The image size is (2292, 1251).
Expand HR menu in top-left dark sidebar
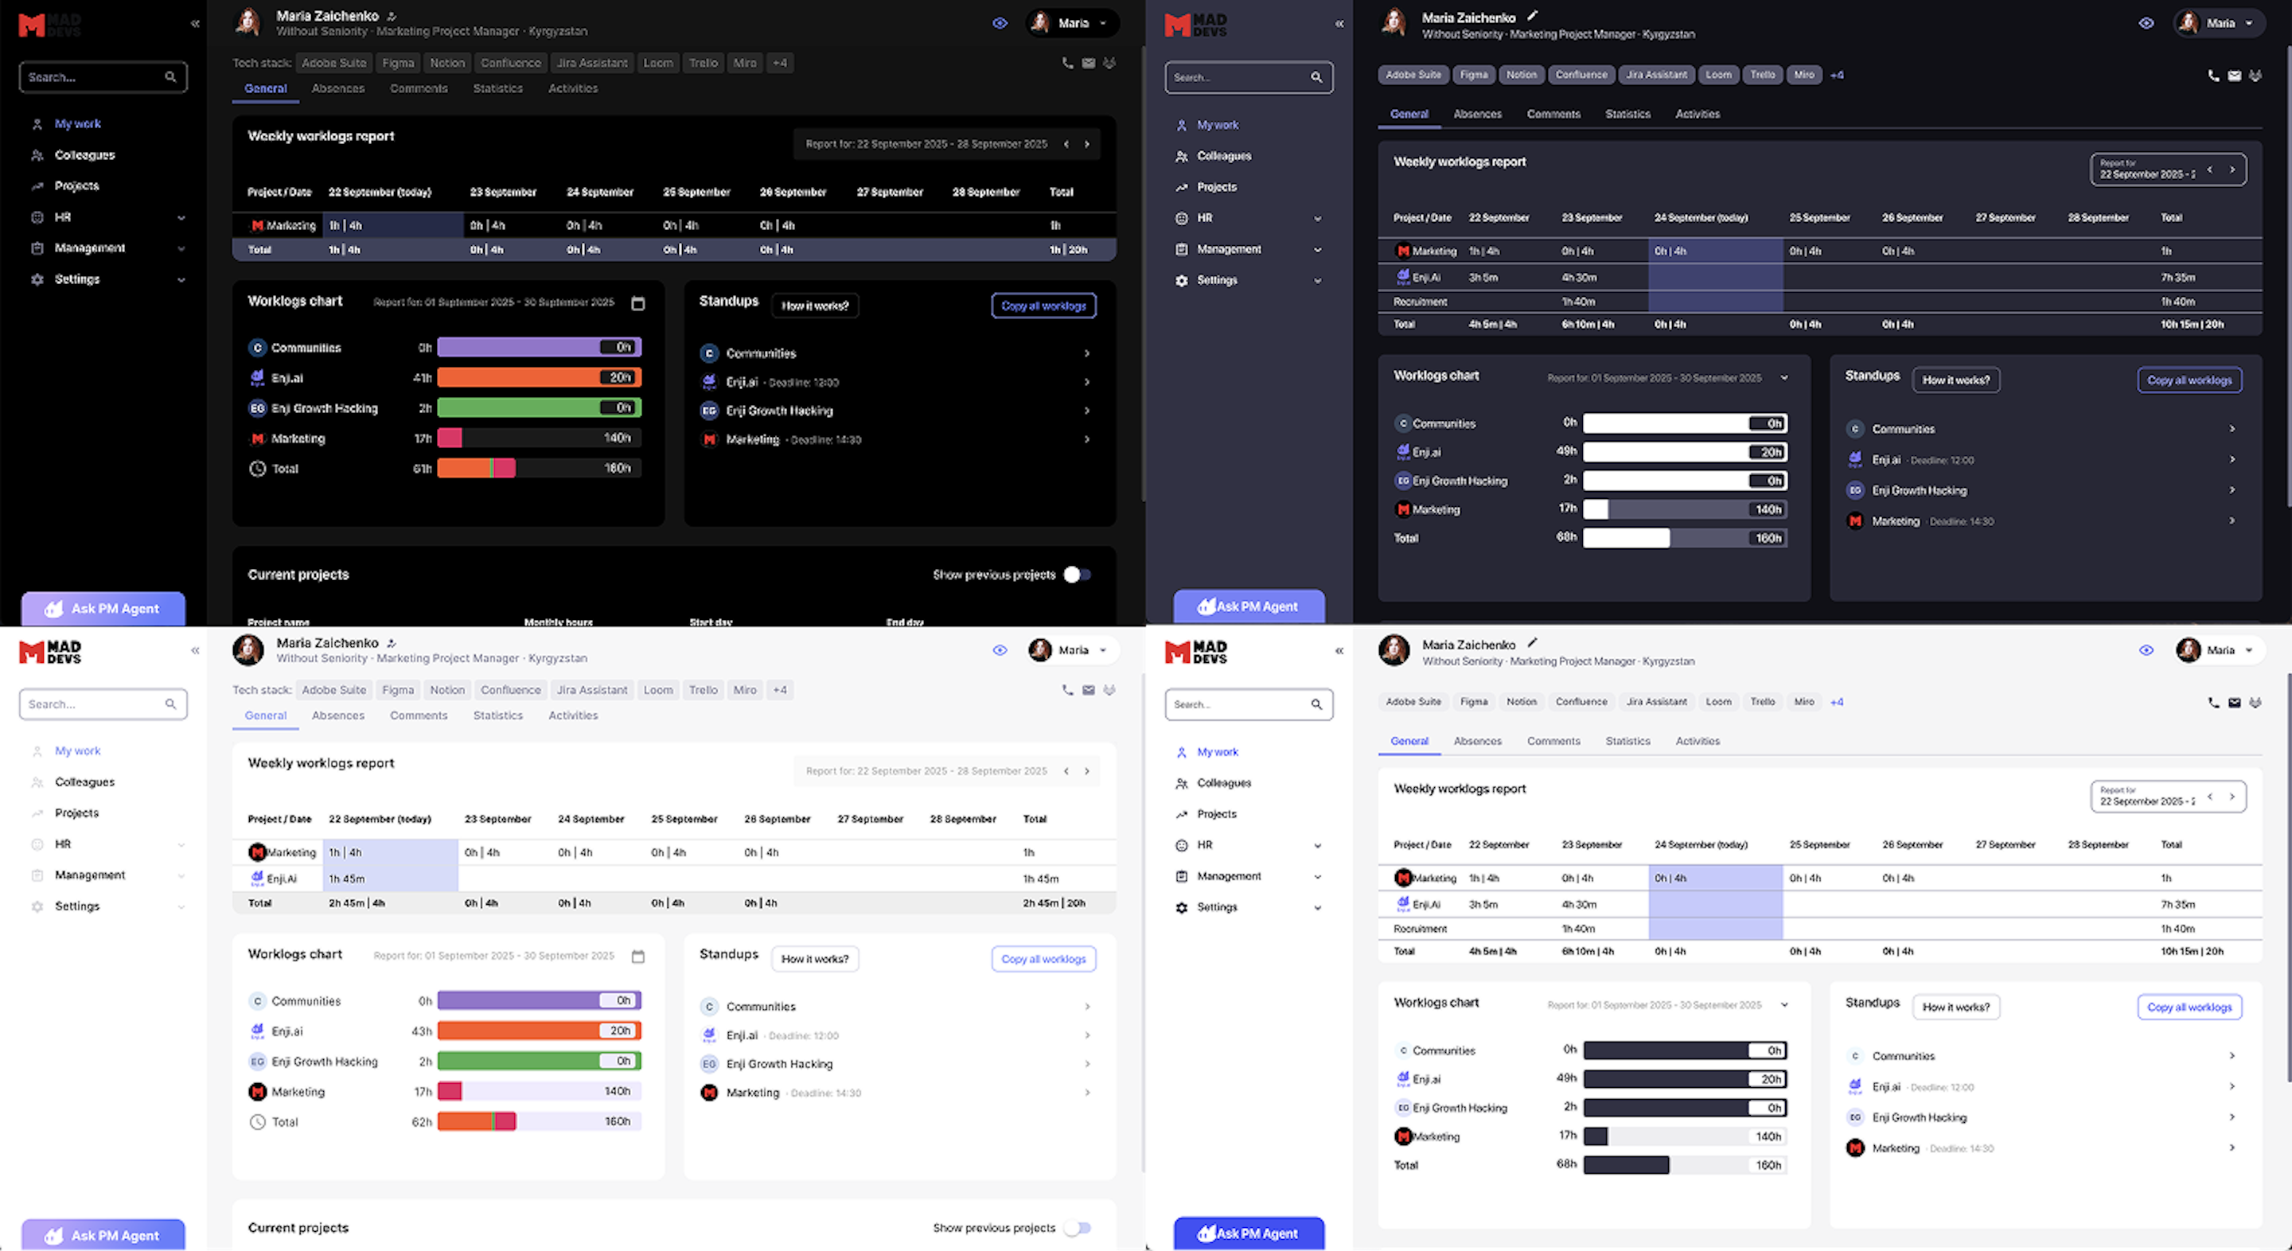[x=181, y=217]
